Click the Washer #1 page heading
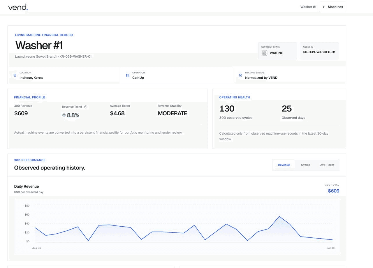This screenshot has width=373, height=268. 39,45
